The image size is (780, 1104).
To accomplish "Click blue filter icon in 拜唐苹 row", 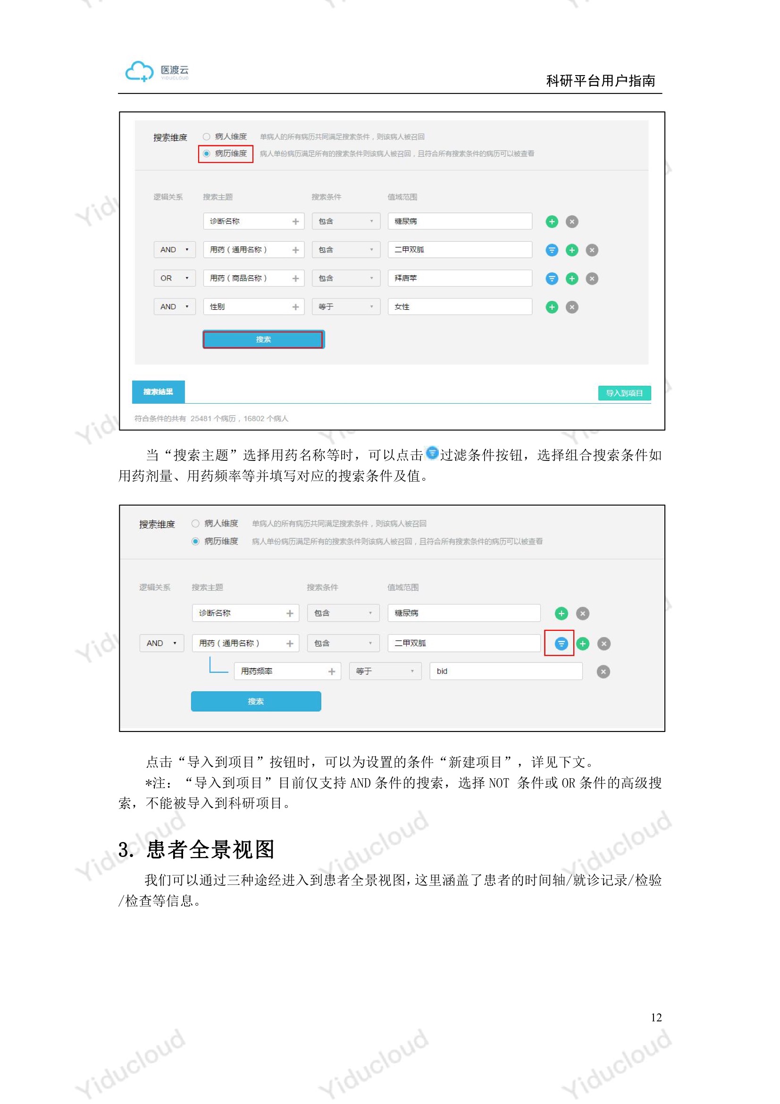I will pyautogui.click(x=552, y=279).
